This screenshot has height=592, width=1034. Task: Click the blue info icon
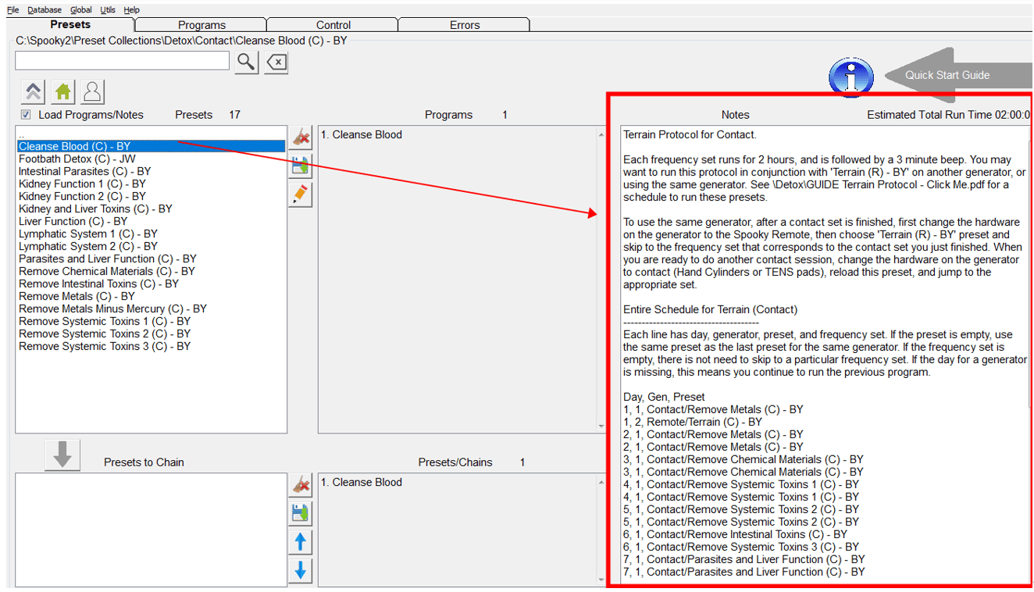pos(850,77)
